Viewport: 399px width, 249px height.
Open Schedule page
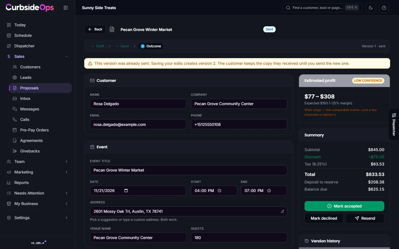(38, 35)
